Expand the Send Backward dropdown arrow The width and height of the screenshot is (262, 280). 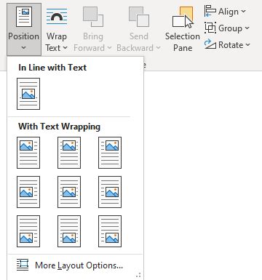coord(158,48)
